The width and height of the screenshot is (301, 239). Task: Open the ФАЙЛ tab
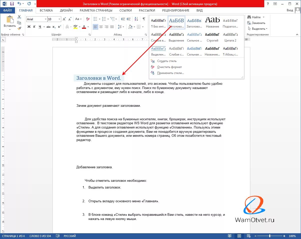pos(7,10)
